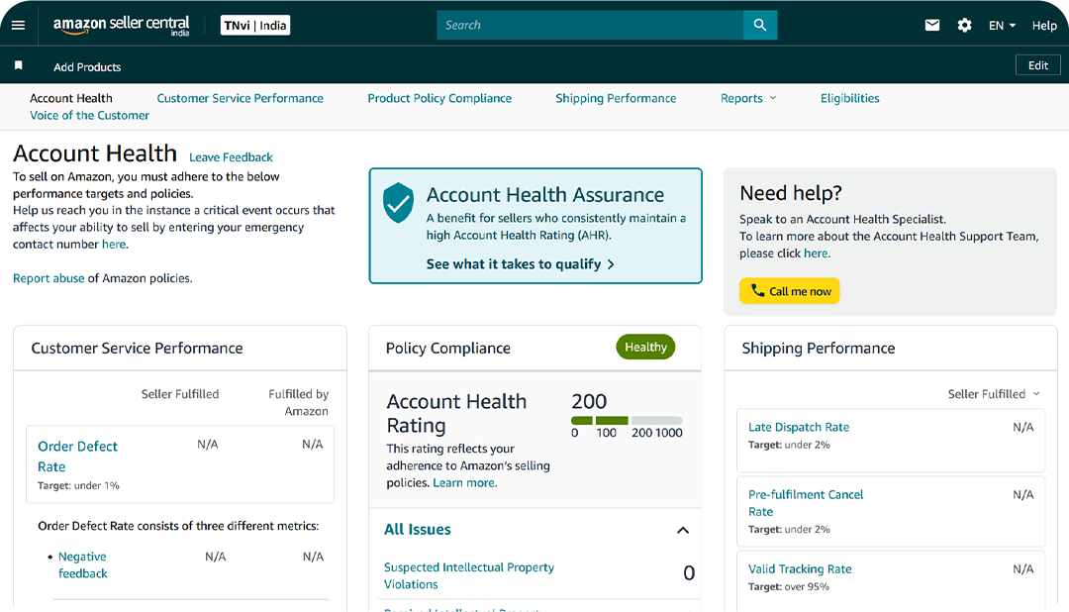This screenshot has width=1069, height=612.
Task: Open the Eligibilities tab
Action: pos(849,98)
